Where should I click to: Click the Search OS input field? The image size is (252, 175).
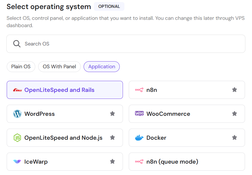(x=126, y=44)
